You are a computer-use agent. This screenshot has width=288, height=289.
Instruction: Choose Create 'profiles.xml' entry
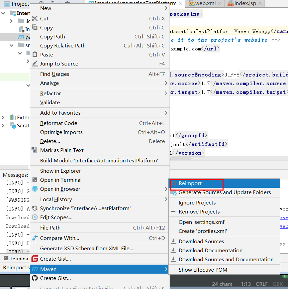224,231
